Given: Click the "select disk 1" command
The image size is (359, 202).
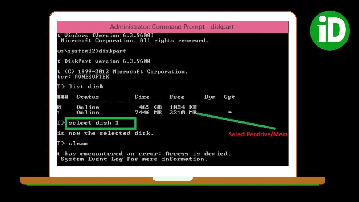Looking at the screenshot, I should pos(94,123).
